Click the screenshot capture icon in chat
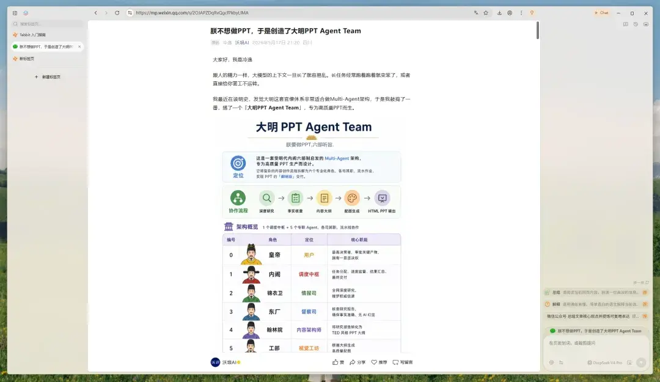The image size is (660, 382). point(629,362)
